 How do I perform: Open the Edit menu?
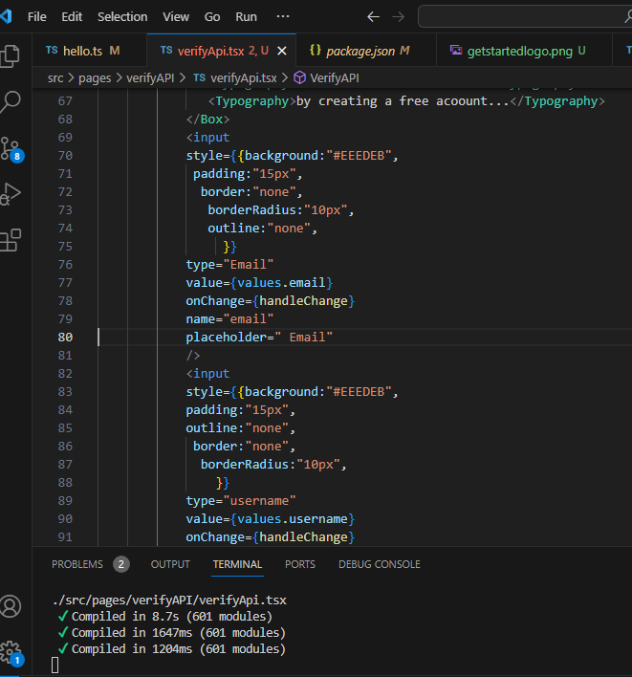point(72,17)
